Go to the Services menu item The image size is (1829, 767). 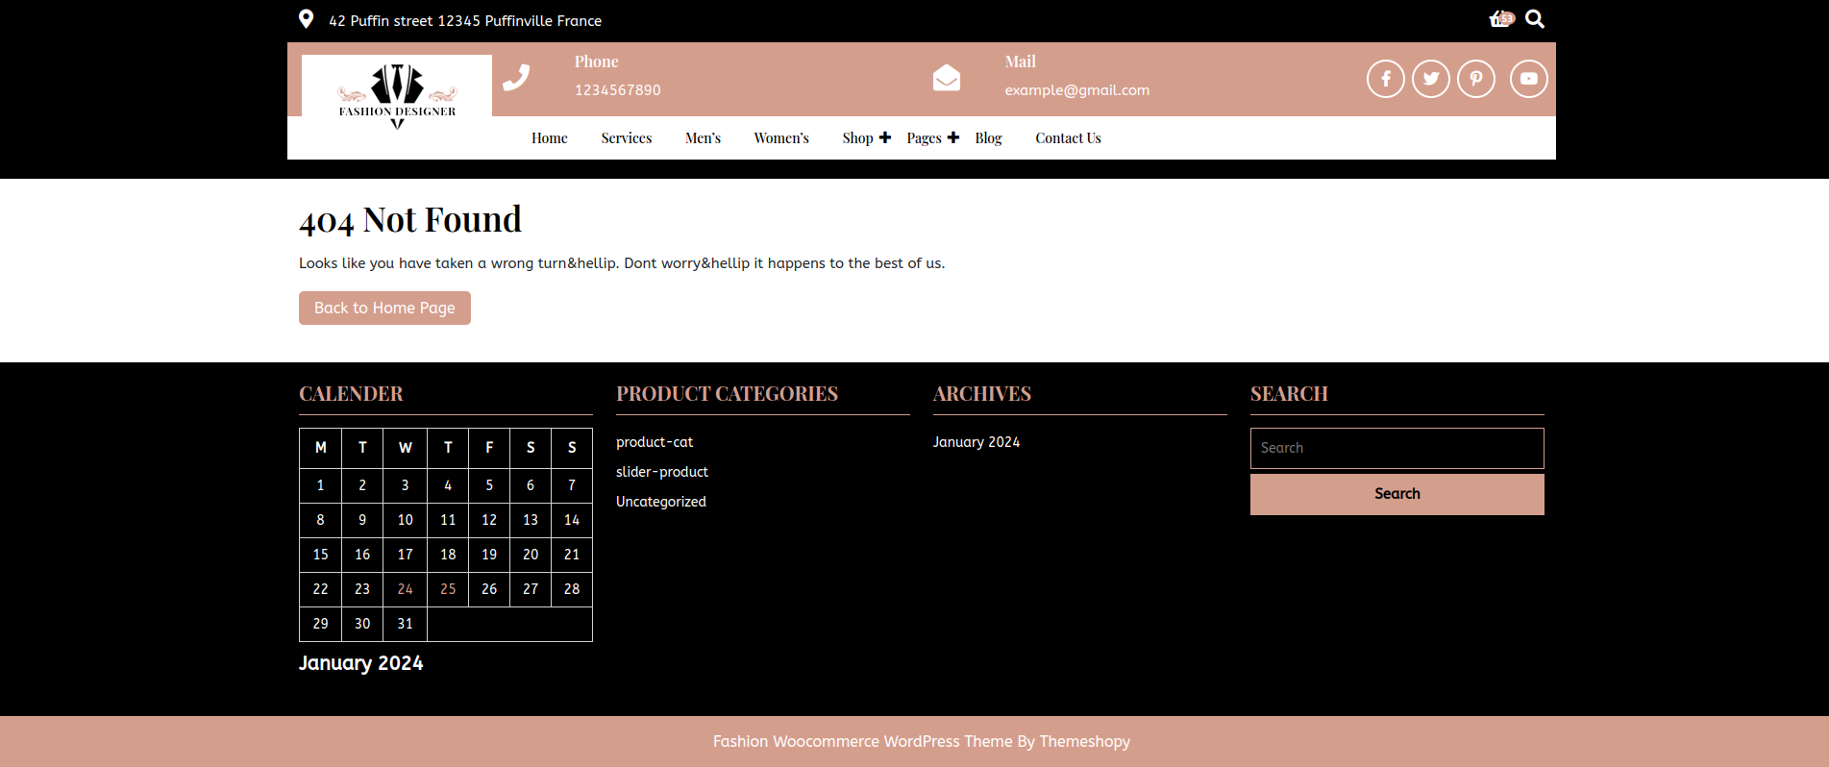coord(626,138)
